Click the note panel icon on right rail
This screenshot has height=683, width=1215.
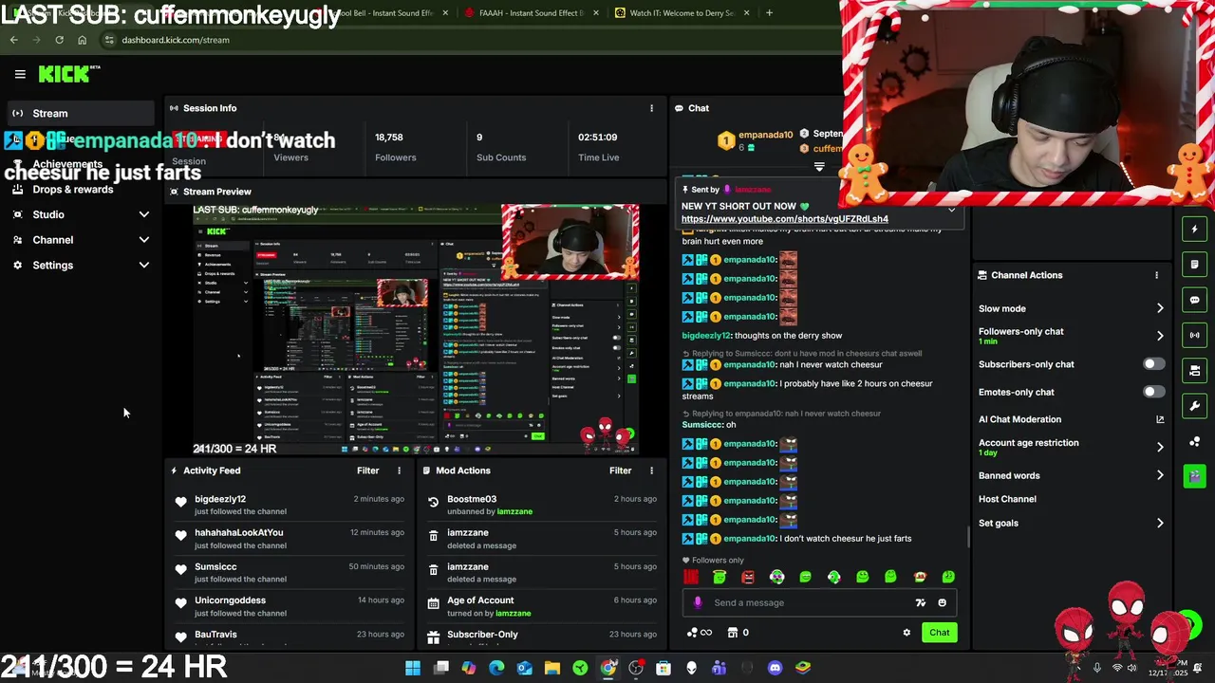[x=1194, y=264]
